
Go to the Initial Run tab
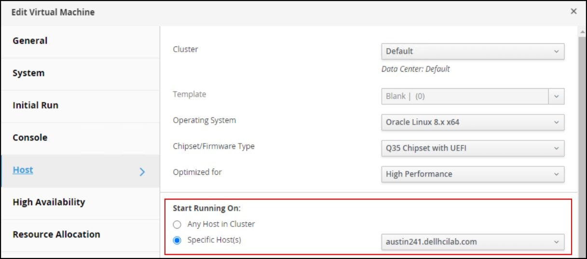(35, 105)
